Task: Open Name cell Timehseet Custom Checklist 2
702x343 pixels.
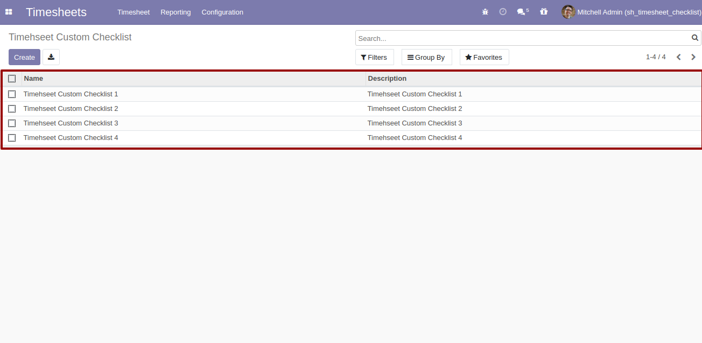Action: [193, 109]
